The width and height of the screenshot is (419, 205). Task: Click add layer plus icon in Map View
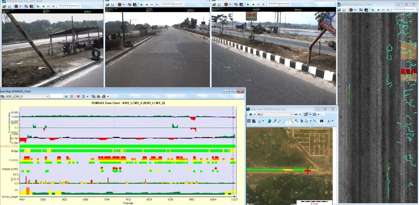(x=251, y=115)
